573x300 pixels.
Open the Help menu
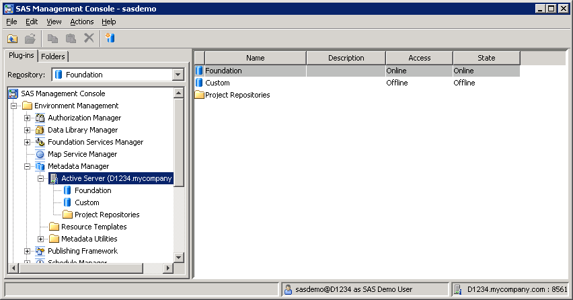pyautogui.click(x=108, y=22)
